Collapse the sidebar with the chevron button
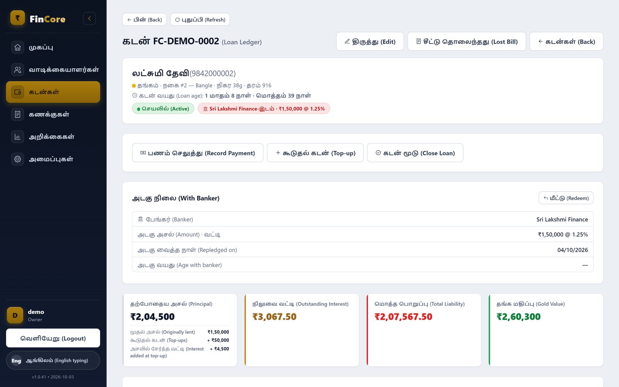This screenshot has width=619, height=387. pos(89,19)
